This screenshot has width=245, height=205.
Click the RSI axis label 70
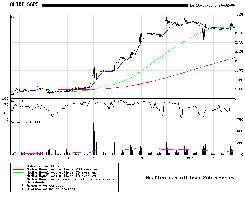(7, 105)
